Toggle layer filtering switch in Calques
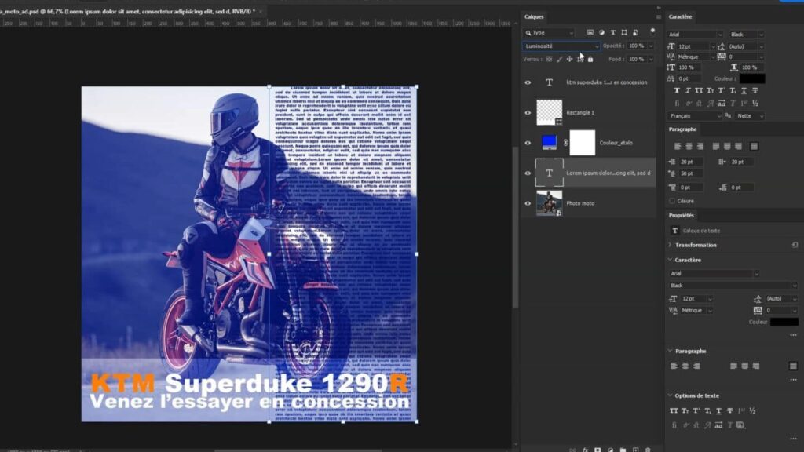The height and width of the screenshot is (452, 804). (652, 31)
